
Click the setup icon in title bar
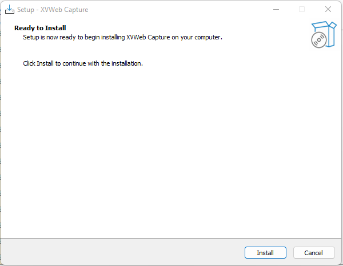tap(9, 10)
